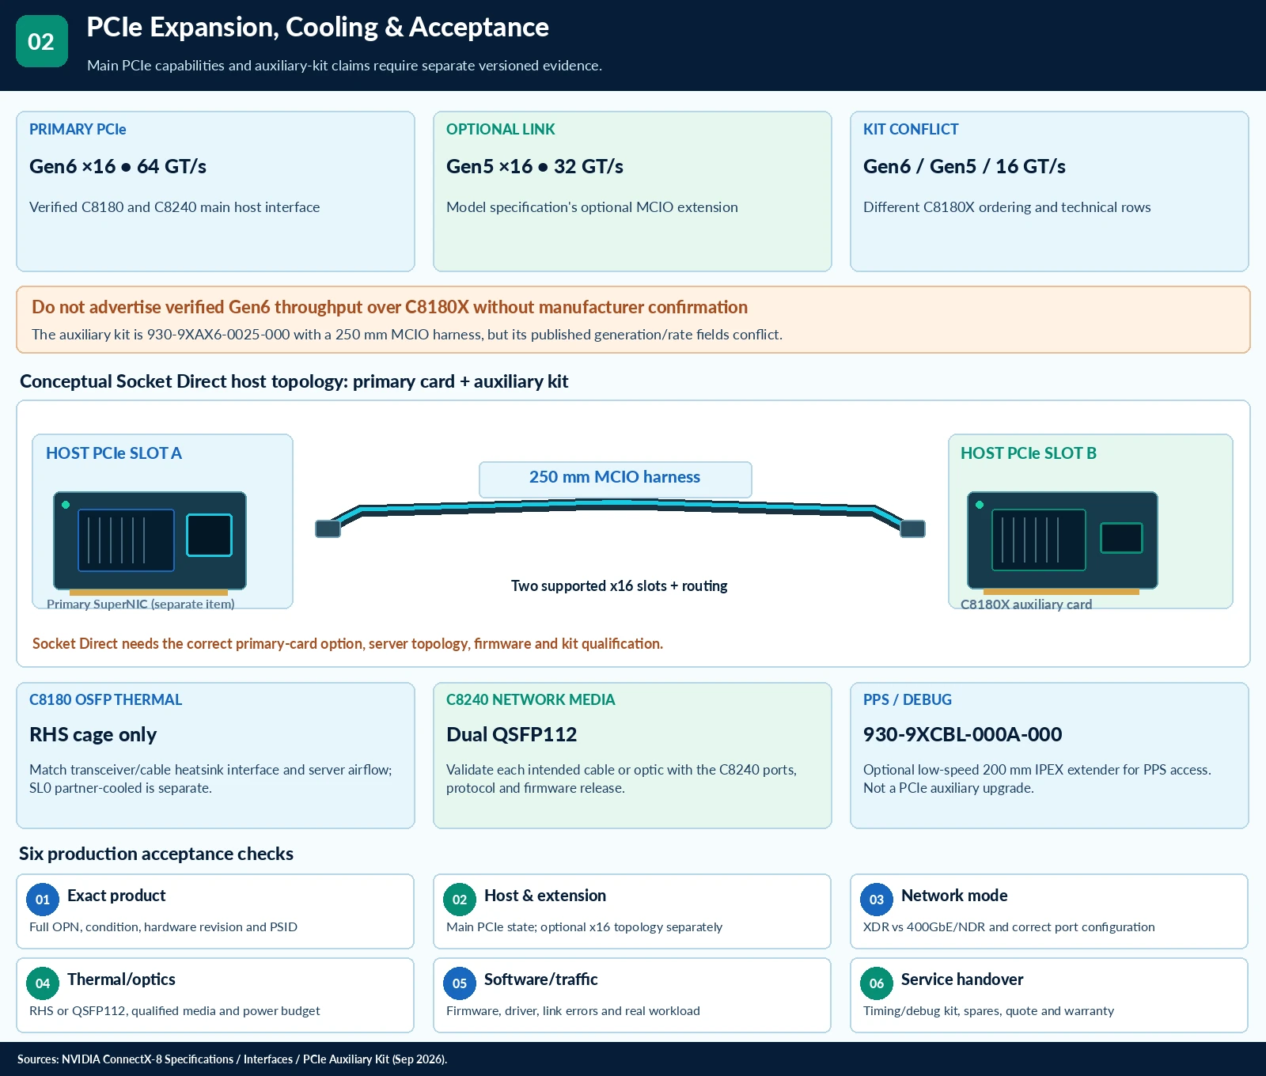Select the HOST PCIe SLOT B label
The height and width of the screenshot is (1076, 1266).
[x=1029, y=453]
